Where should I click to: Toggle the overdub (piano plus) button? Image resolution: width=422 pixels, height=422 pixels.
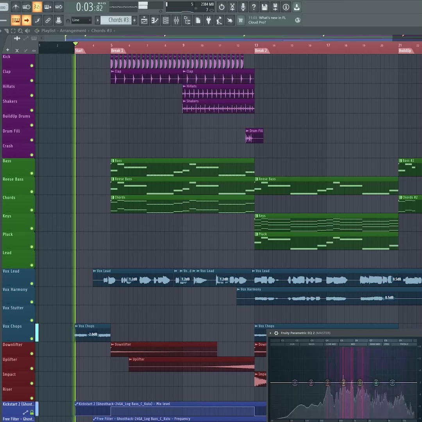tap(48, 7)
